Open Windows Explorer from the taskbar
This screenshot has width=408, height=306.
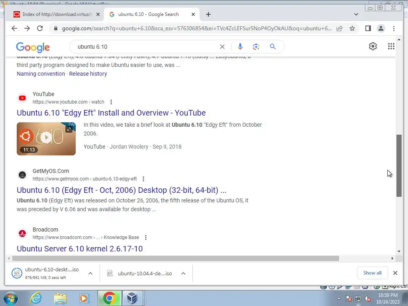click(60, 298)
